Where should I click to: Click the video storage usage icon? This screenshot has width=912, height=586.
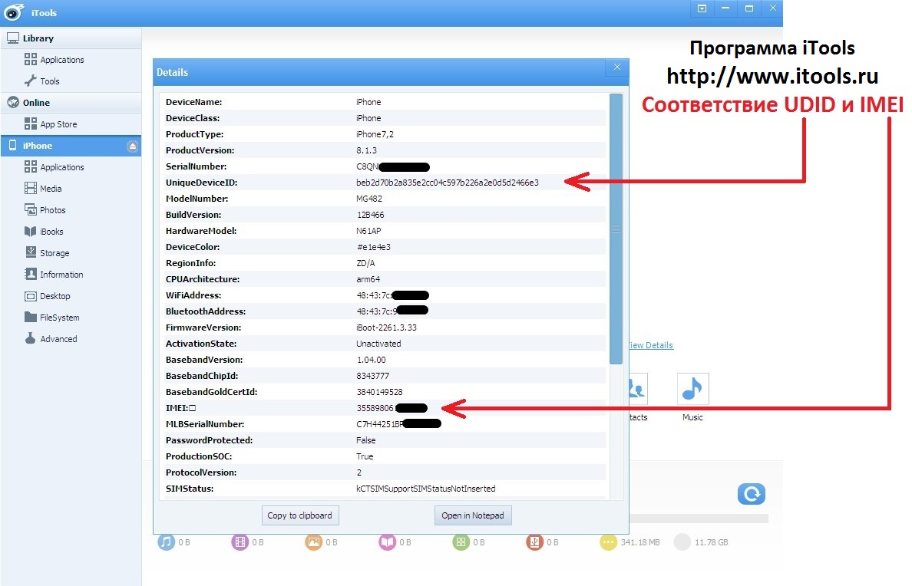click(240, 542)
